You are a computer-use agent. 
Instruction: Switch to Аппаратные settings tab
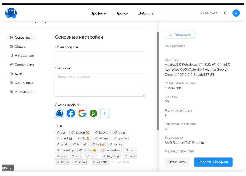24,56
